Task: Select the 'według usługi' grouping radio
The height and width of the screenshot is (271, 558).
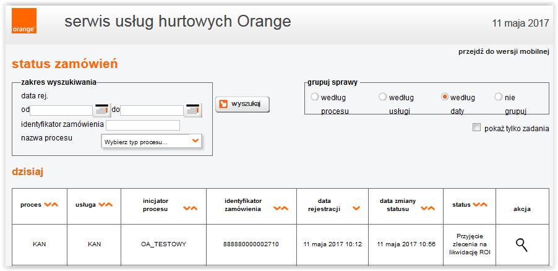Action: point(382,97)
